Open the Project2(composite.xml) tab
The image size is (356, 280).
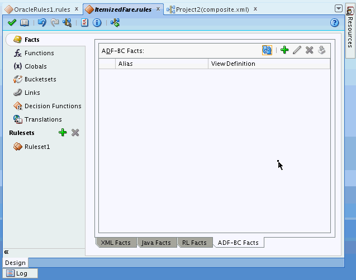pos(212,9)
